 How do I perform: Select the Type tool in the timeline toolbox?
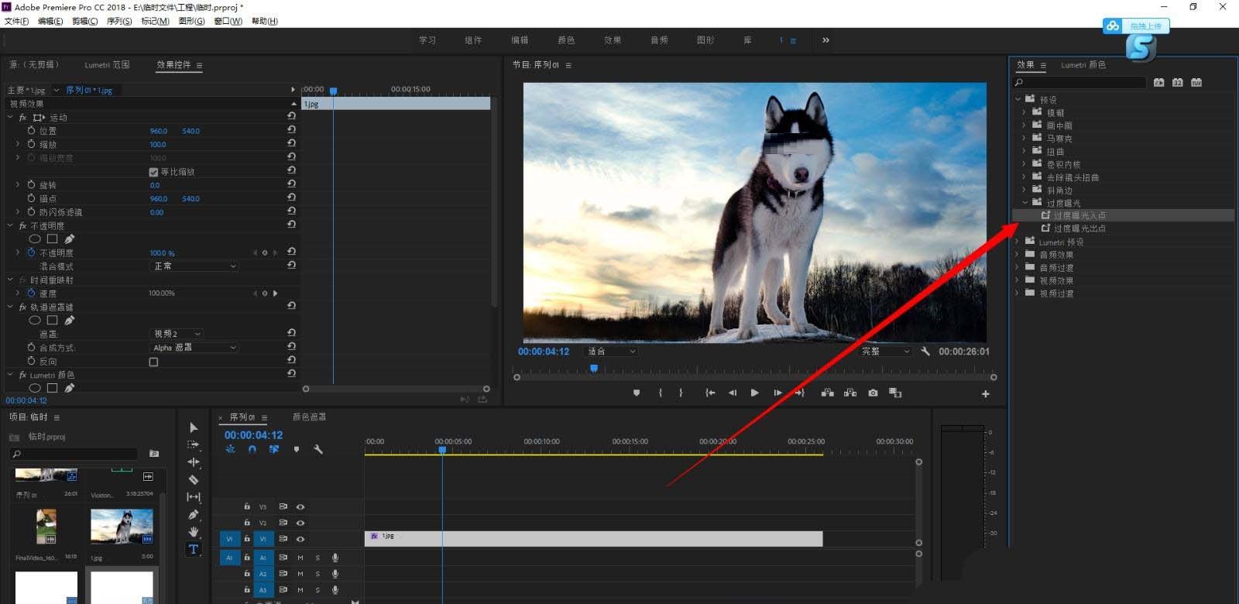click(194, 549)
